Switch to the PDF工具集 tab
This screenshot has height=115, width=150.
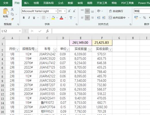pyautogui.click(x=127, y=3)
